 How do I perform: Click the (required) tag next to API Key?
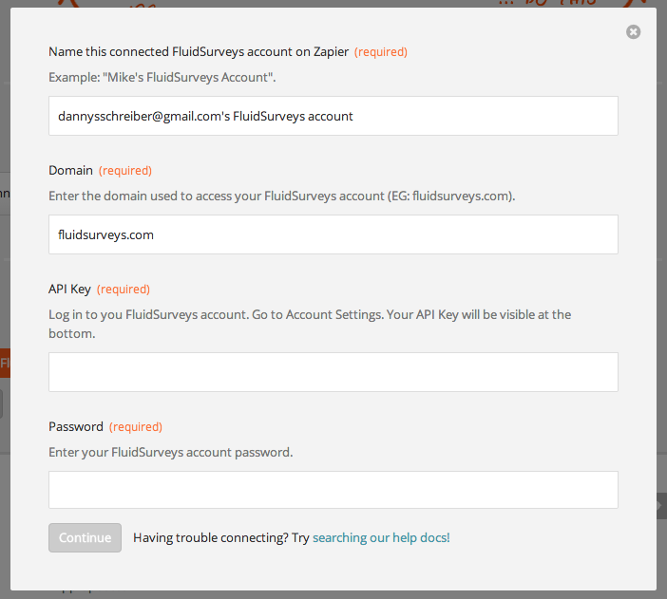pos(124,290)
